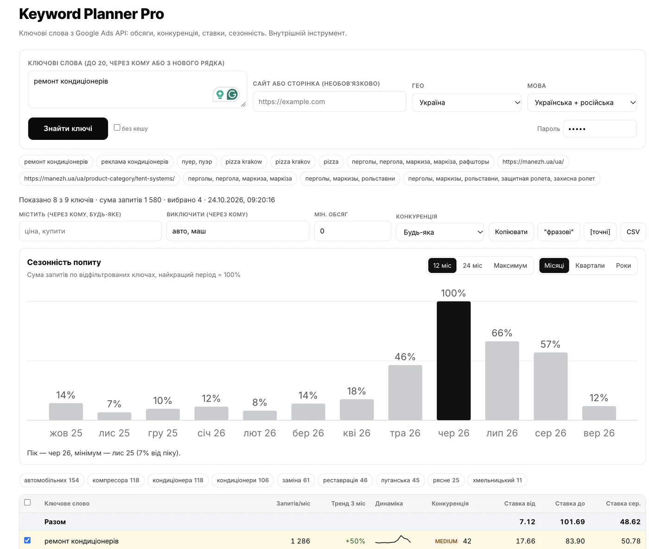Switch grouping to Квартали
This screenshot has width=649, height=549.
tap(590, 265)
